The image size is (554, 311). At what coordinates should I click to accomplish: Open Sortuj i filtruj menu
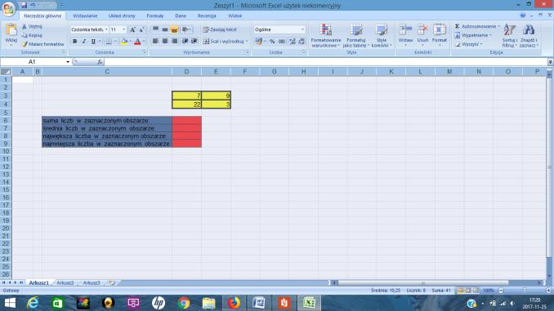point(510,35)
